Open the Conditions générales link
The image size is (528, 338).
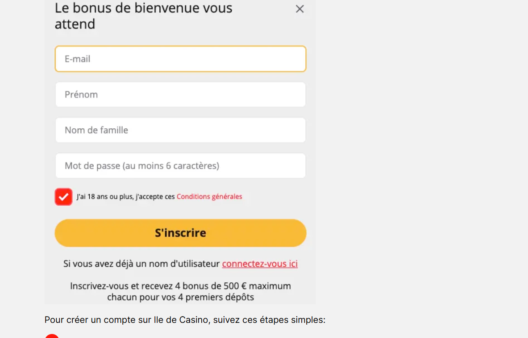tap(209, 196)
